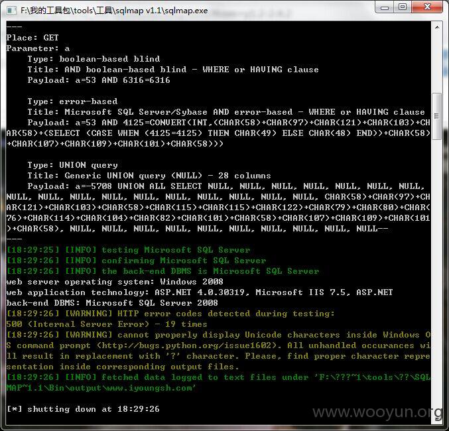Click 'Title: Generic UNION query (NULL) - 28 columns'

[x=149, y=176]
